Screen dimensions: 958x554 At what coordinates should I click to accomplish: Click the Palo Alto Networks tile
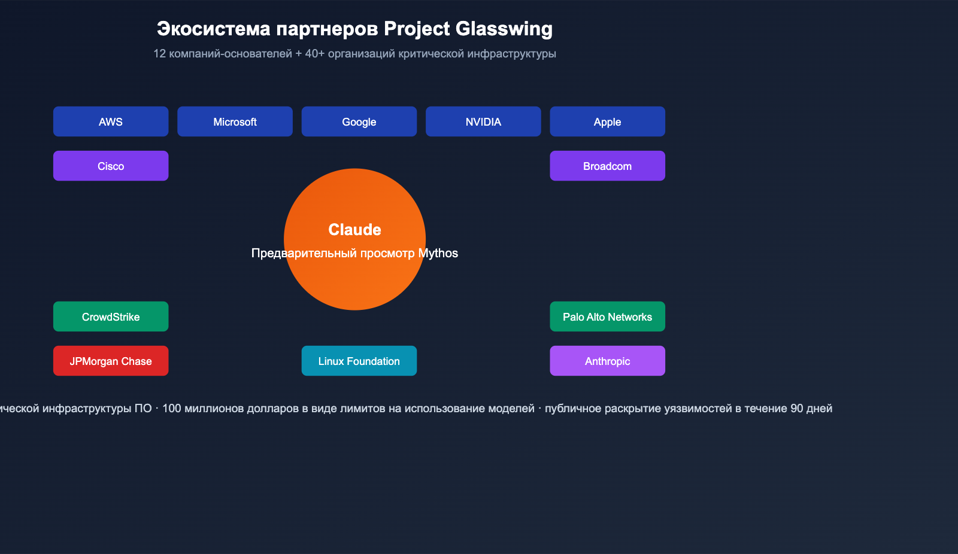[607, 316]
